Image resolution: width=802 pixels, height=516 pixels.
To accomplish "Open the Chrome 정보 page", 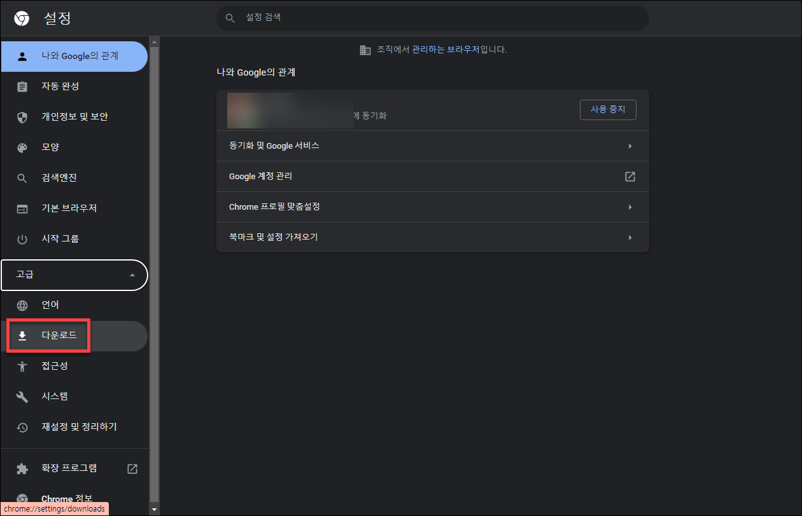I will tap(74, 499).
